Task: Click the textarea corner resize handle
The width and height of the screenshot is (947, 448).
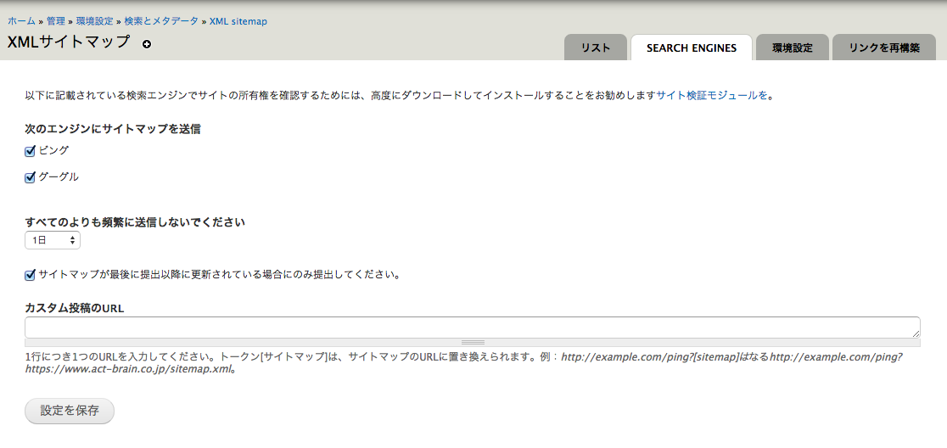Action: coord(915,333)
